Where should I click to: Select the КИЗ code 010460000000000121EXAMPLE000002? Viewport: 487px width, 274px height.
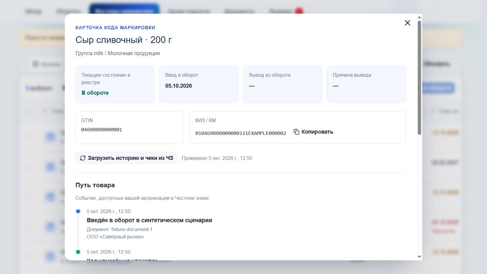click(240, 133)
